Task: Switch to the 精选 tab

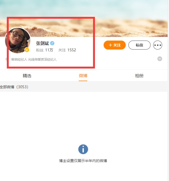Action: 27,76
